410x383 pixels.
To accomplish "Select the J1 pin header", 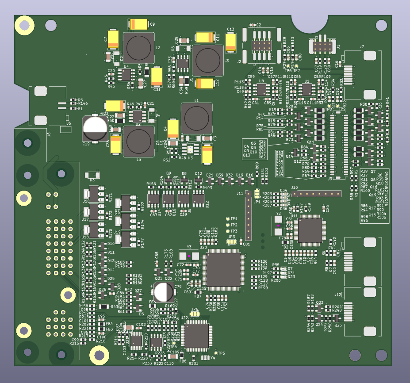I will 322,47.
